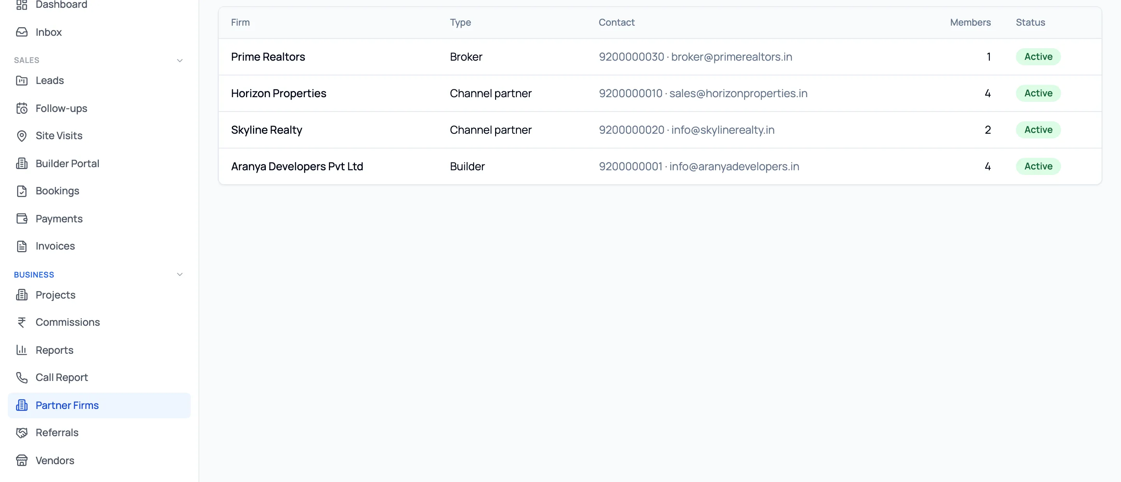Image resolution: width=1121 pixels, height=482 pixels.
Task: Open the Vendors page
Action: coord(99,460)
